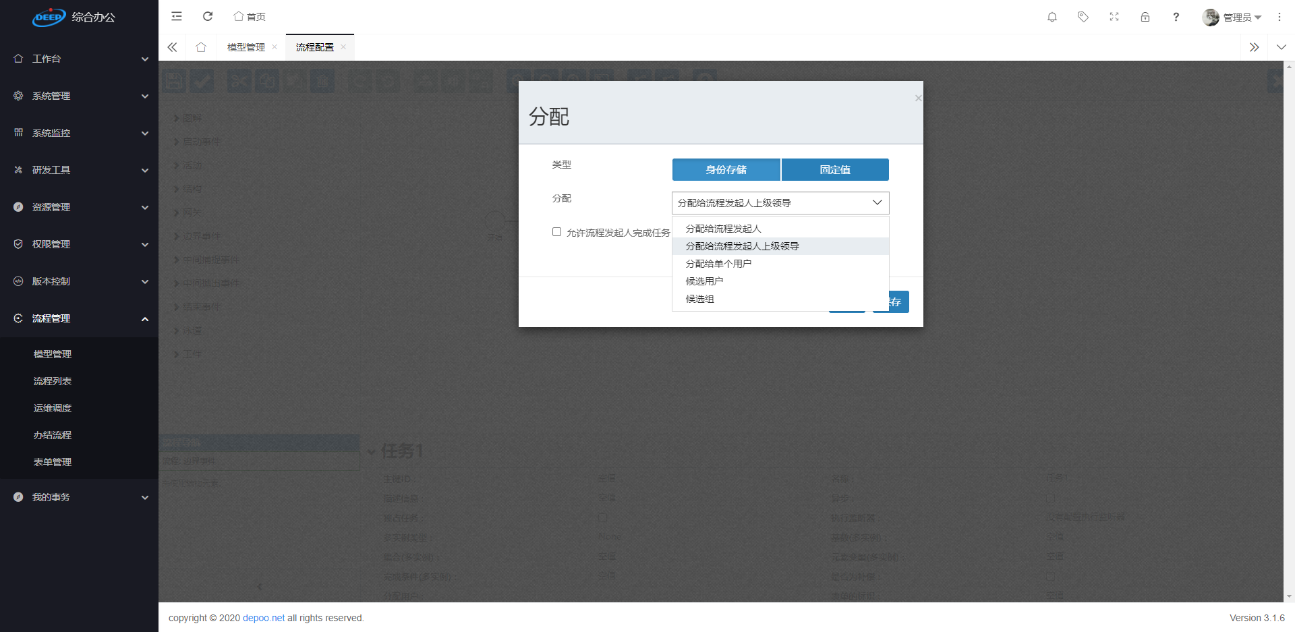
Task: Open help via the question mark icon
Action: point(1176,17)
